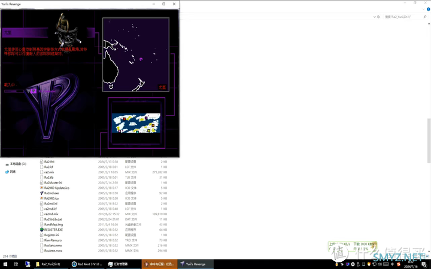Click the REGISTER.EXE application icon

point(42,230)
